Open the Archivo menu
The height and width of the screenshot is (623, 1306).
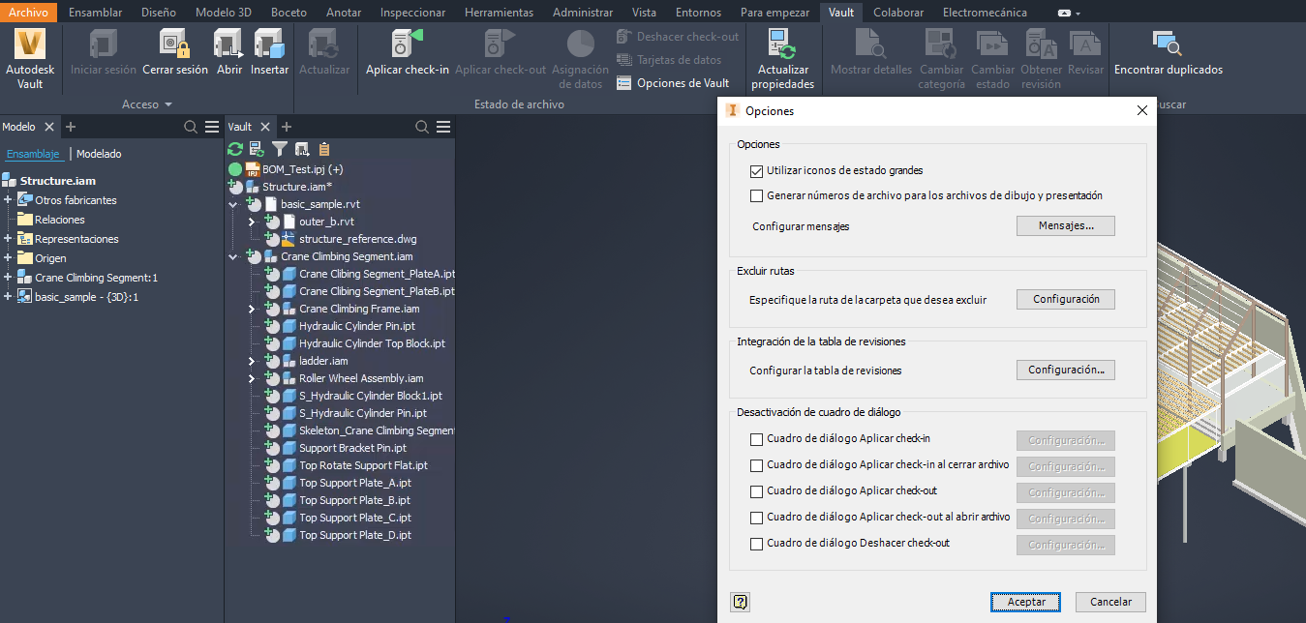click(x=28, y=13)
